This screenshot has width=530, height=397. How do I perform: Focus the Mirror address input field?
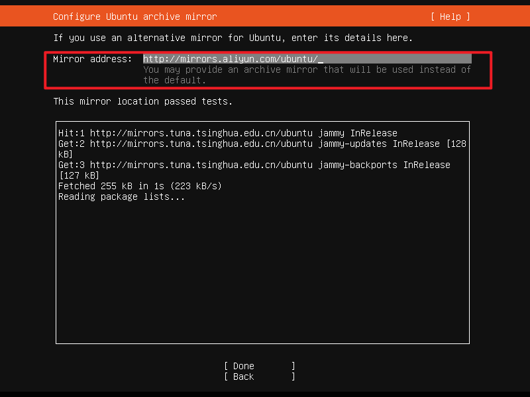(x=307, y=59)
